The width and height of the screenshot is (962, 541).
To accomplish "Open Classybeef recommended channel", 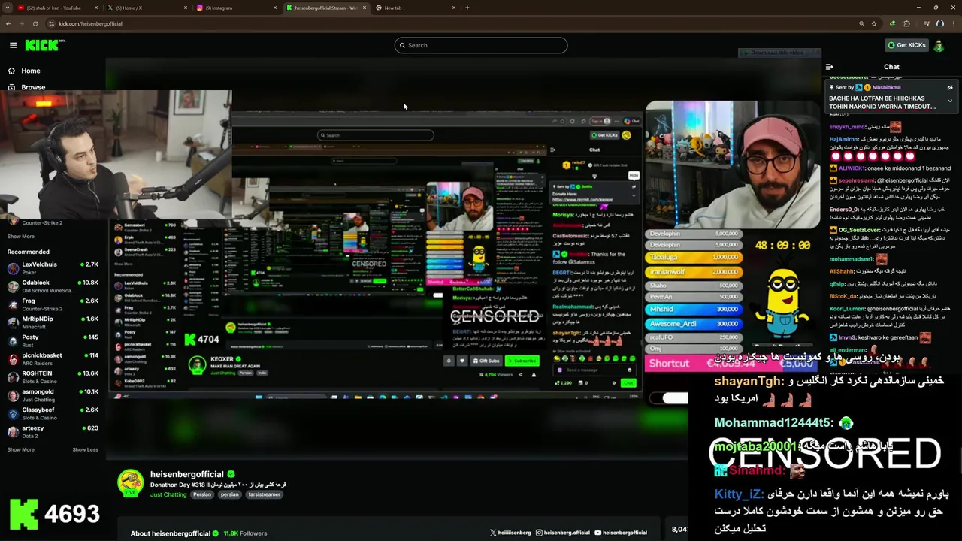I will click(x=53, y=413).
